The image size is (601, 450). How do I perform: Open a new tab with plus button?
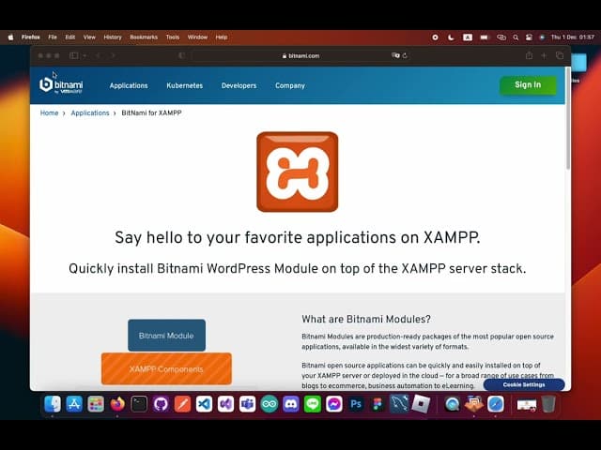coord(544,55)
